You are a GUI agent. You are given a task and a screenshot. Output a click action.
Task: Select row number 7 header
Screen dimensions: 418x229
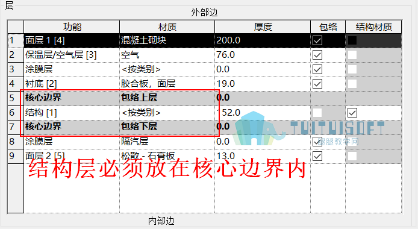click(x=16, y=127)
